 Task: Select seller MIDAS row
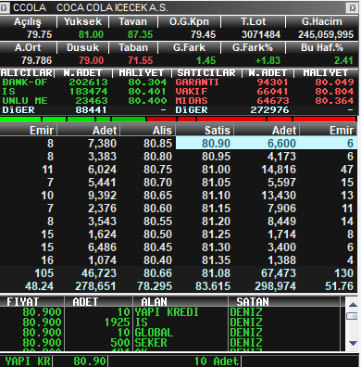click(265, 101)
